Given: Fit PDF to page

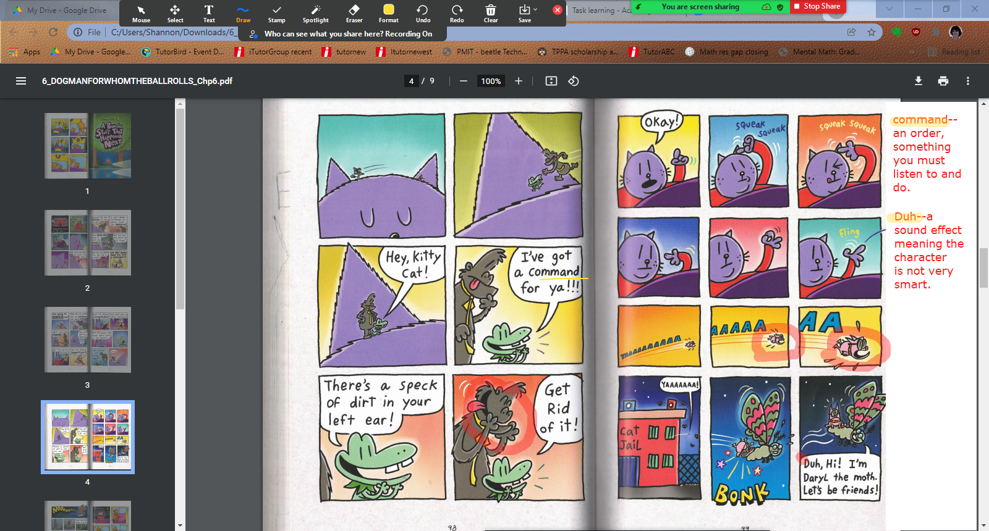Looking at the screenshot, I should (551, 81).
